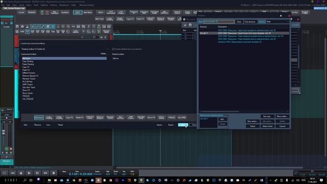The width and height of the screenshot is (327, 184).
Task: Click the Icon button in Customize dialog
Action: (49, 125)
